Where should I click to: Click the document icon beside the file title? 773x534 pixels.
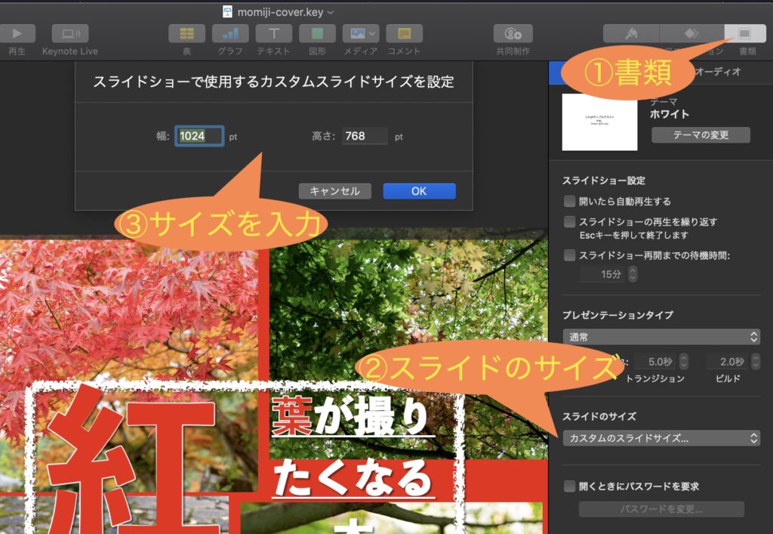pos(227,12)
